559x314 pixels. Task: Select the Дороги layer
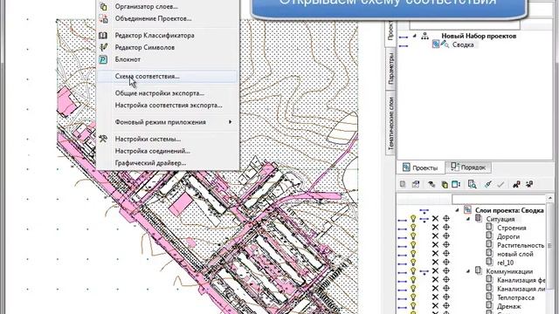point(508,236)
